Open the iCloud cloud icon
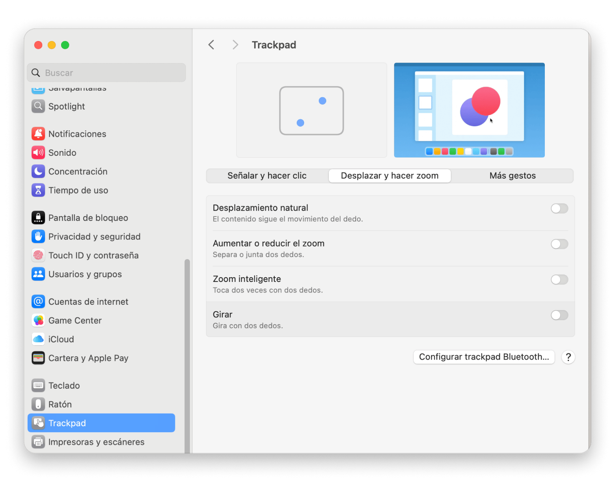 tap(38, 339)
